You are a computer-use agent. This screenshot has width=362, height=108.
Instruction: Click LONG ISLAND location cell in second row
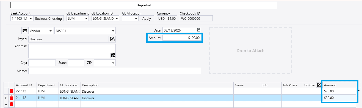70,98
